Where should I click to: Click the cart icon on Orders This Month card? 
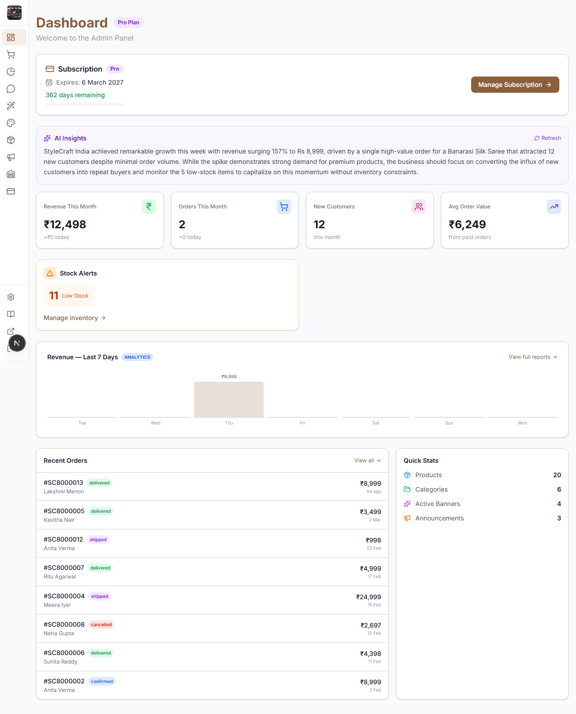(284, 207)
